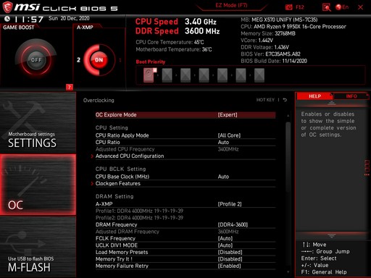The height and width of the screenshot is (278, 371).
Task: Select the seventh boot priority slot
Action: [x=259, y=75]
